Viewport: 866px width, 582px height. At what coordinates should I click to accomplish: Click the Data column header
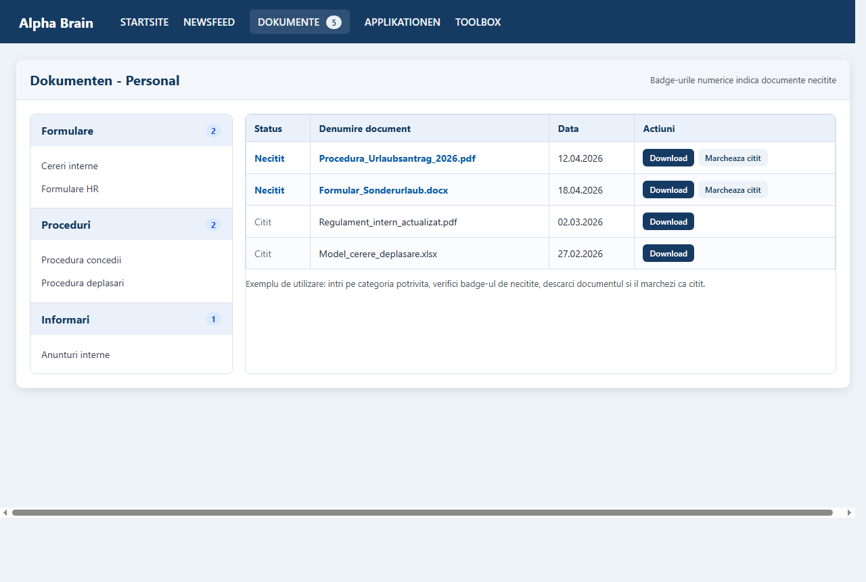coord(592,129)
